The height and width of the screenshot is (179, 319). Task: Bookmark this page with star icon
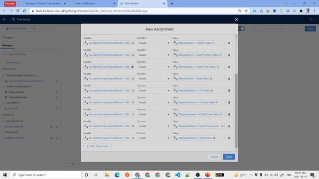tap(246, 11)
